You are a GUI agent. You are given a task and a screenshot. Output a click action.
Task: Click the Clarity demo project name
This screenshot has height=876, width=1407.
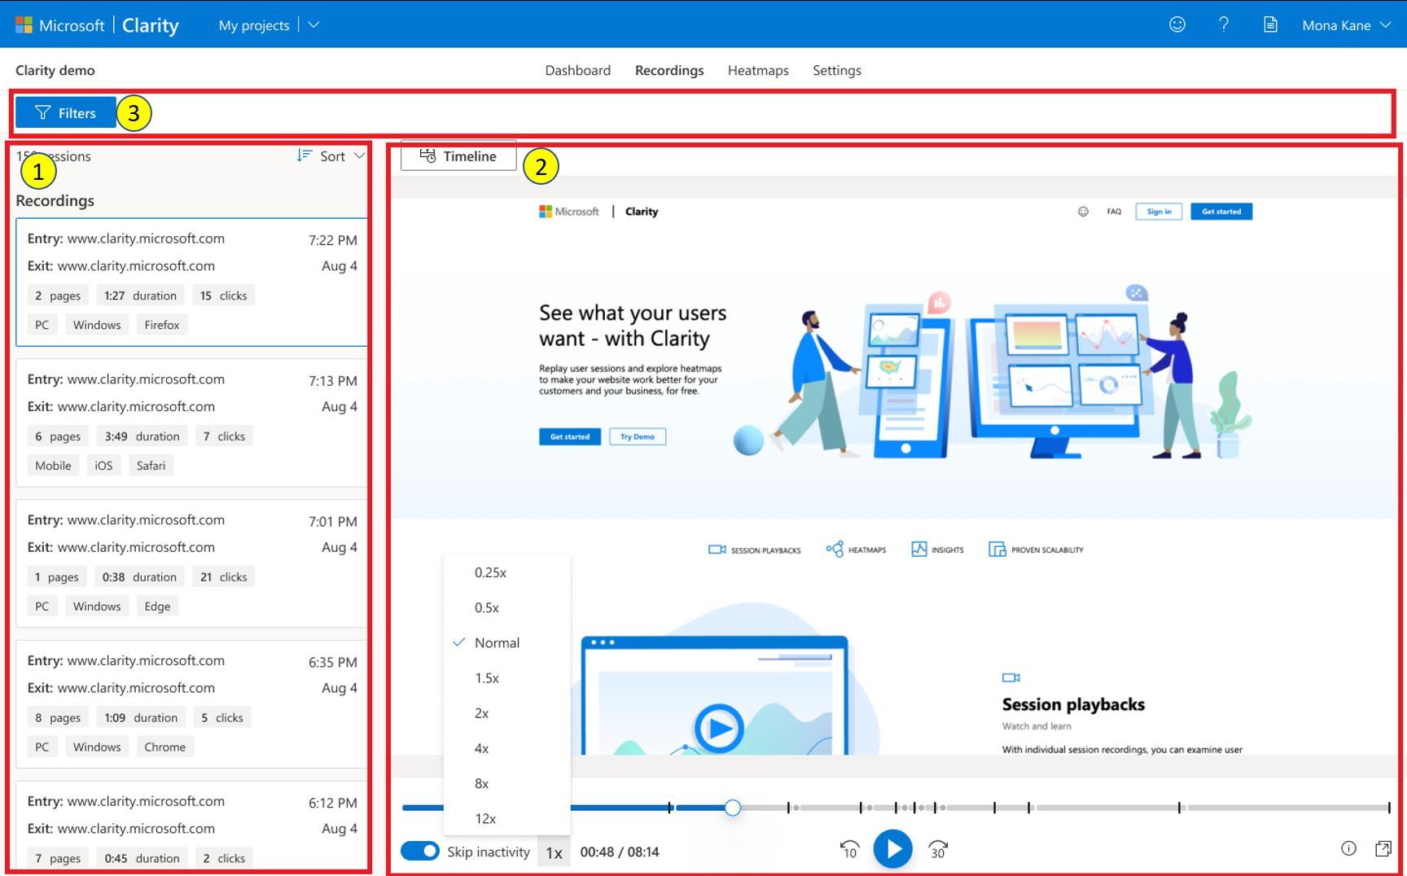tap(55, 70)
